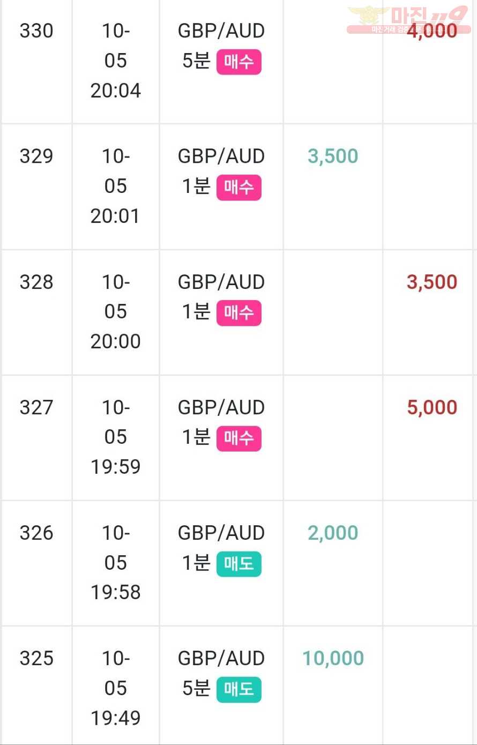
Task: Click the teal 매도 badge in row 326
Action: tap(238, 564)
